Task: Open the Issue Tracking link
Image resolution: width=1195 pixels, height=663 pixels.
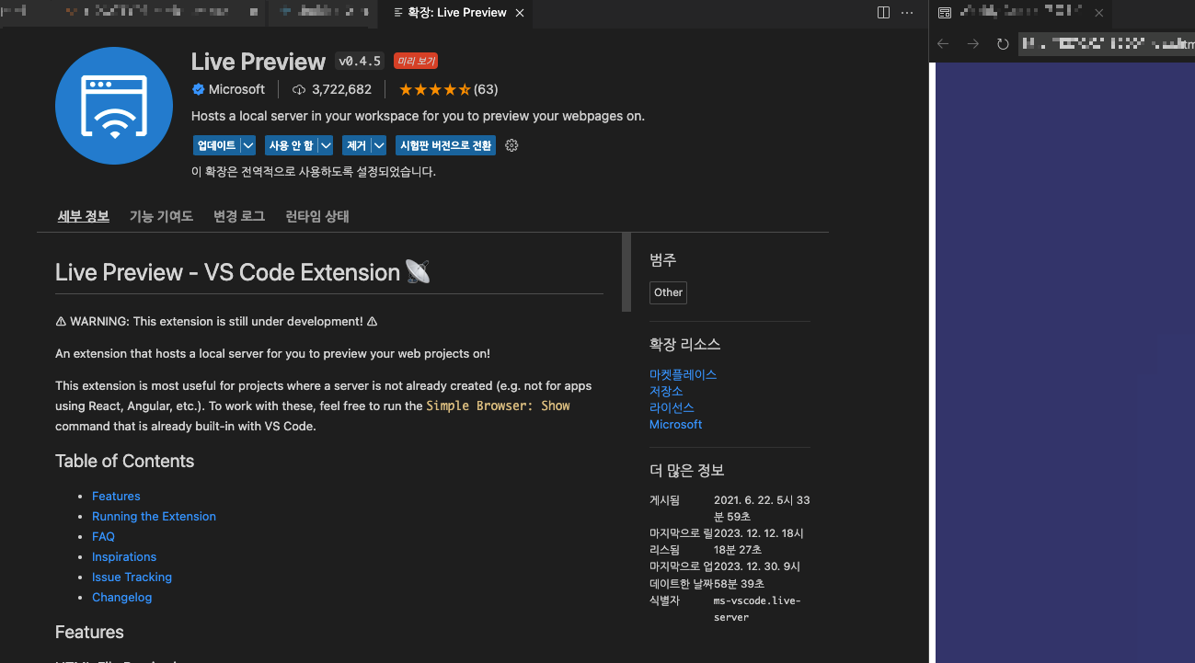Action: pos(132,577)
